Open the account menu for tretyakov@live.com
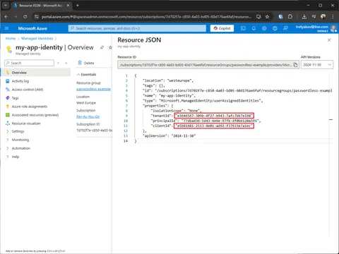Image resolution: width=339 pixels, height=254 pixels. pyautogui.click(x=316, y=28)
